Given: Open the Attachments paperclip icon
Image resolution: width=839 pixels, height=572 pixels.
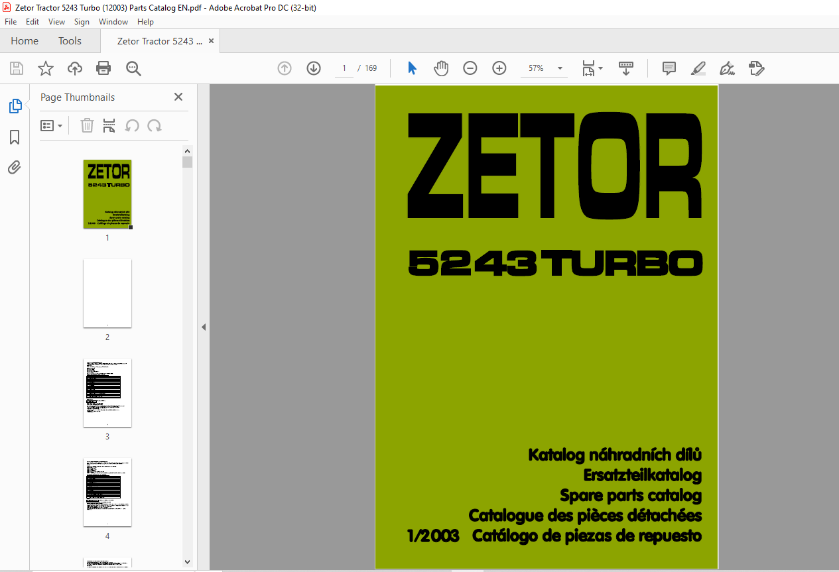Looking at the screenshot, I should pos(15,167).
